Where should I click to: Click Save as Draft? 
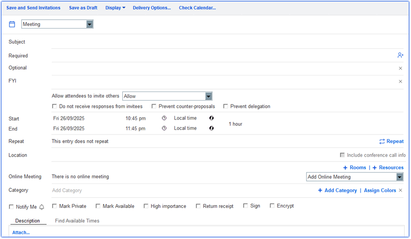click(x=83, y=8)
